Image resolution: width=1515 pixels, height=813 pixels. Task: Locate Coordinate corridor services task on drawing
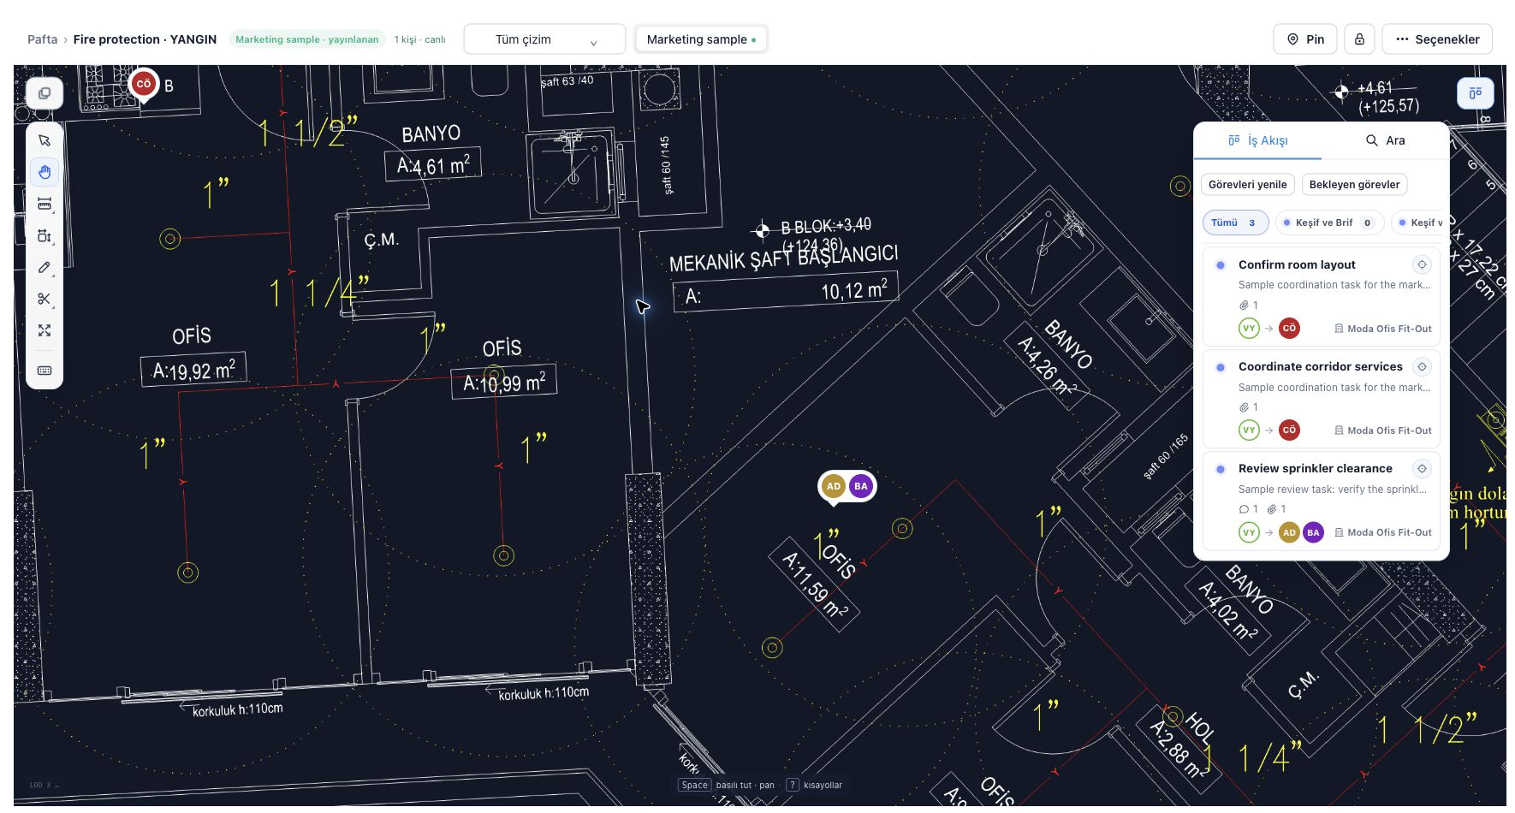click(x=1422, y=366)
